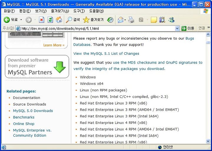Click the vertical scrollbar thumb
Image resolution: width=212 pixels, height=151 pixels.
208,42
